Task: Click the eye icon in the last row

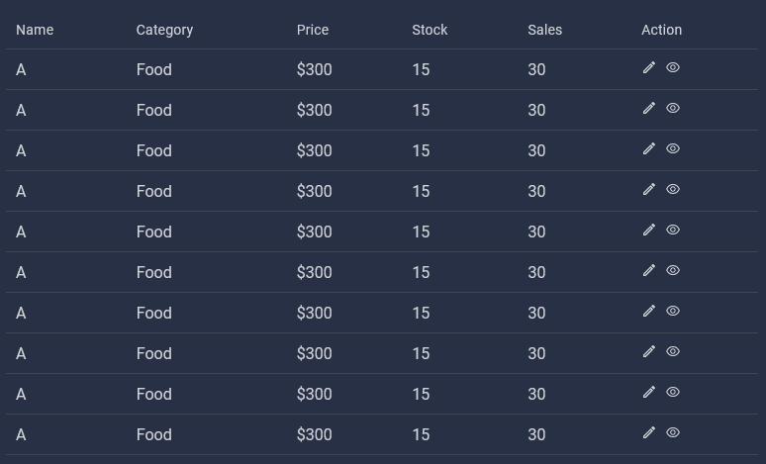Action: (x=673, y=432)
